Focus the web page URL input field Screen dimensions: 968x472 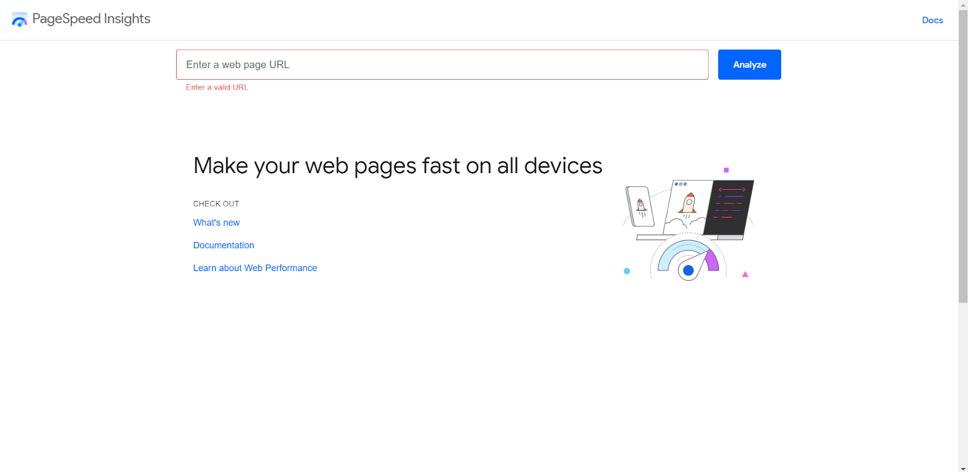click(x=442, y=65)
